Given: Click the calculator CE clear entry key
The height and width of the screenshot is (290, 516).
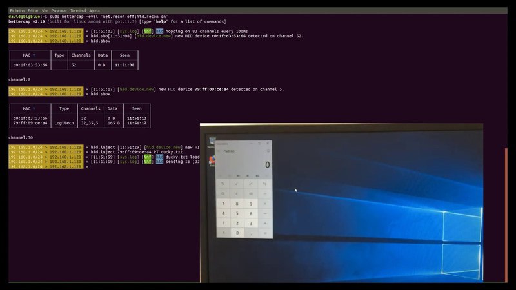Looking at the screenshot, I should point(223,194).
